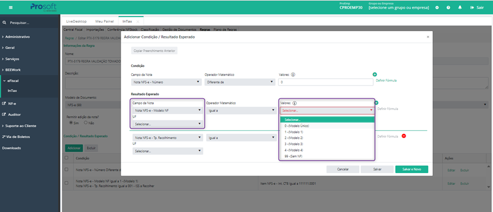Open the hamburger menu icon

coord(11,7)
